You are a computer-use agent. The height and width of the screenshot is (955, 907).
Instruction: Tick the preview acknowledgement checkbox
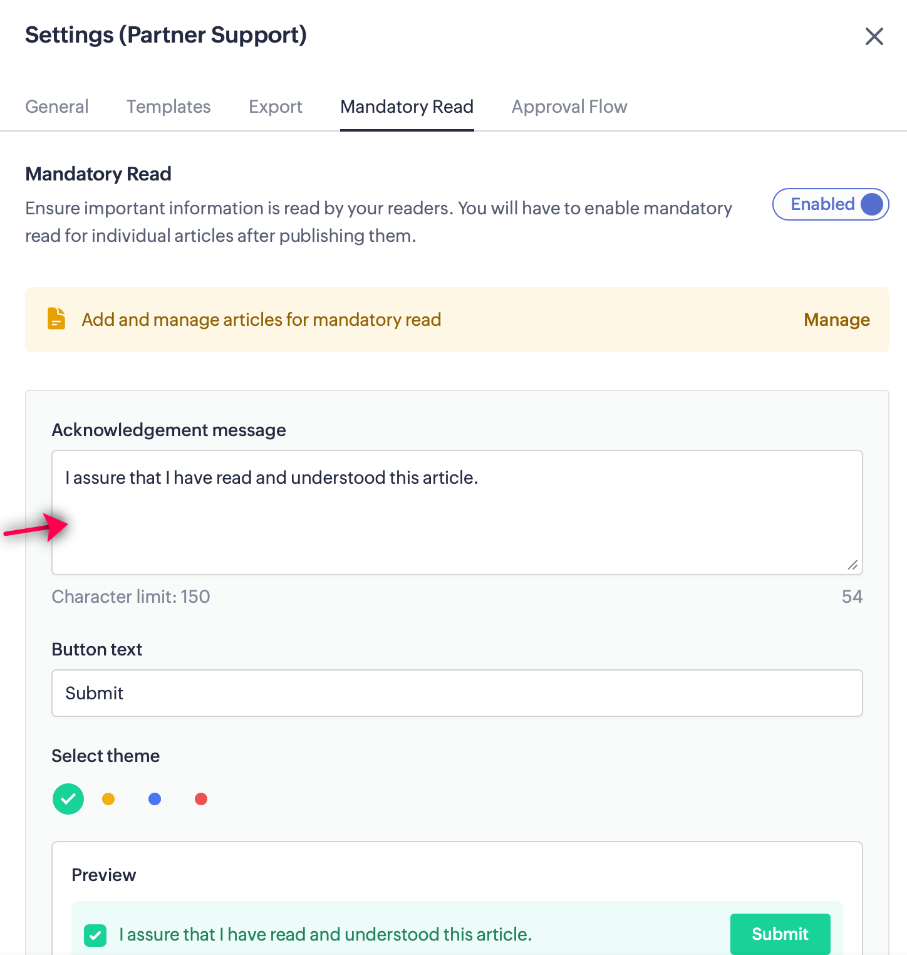tap(95, 936)
